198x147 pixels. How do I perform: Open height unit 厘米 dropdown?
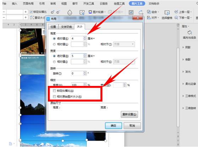tap(91, 38)
